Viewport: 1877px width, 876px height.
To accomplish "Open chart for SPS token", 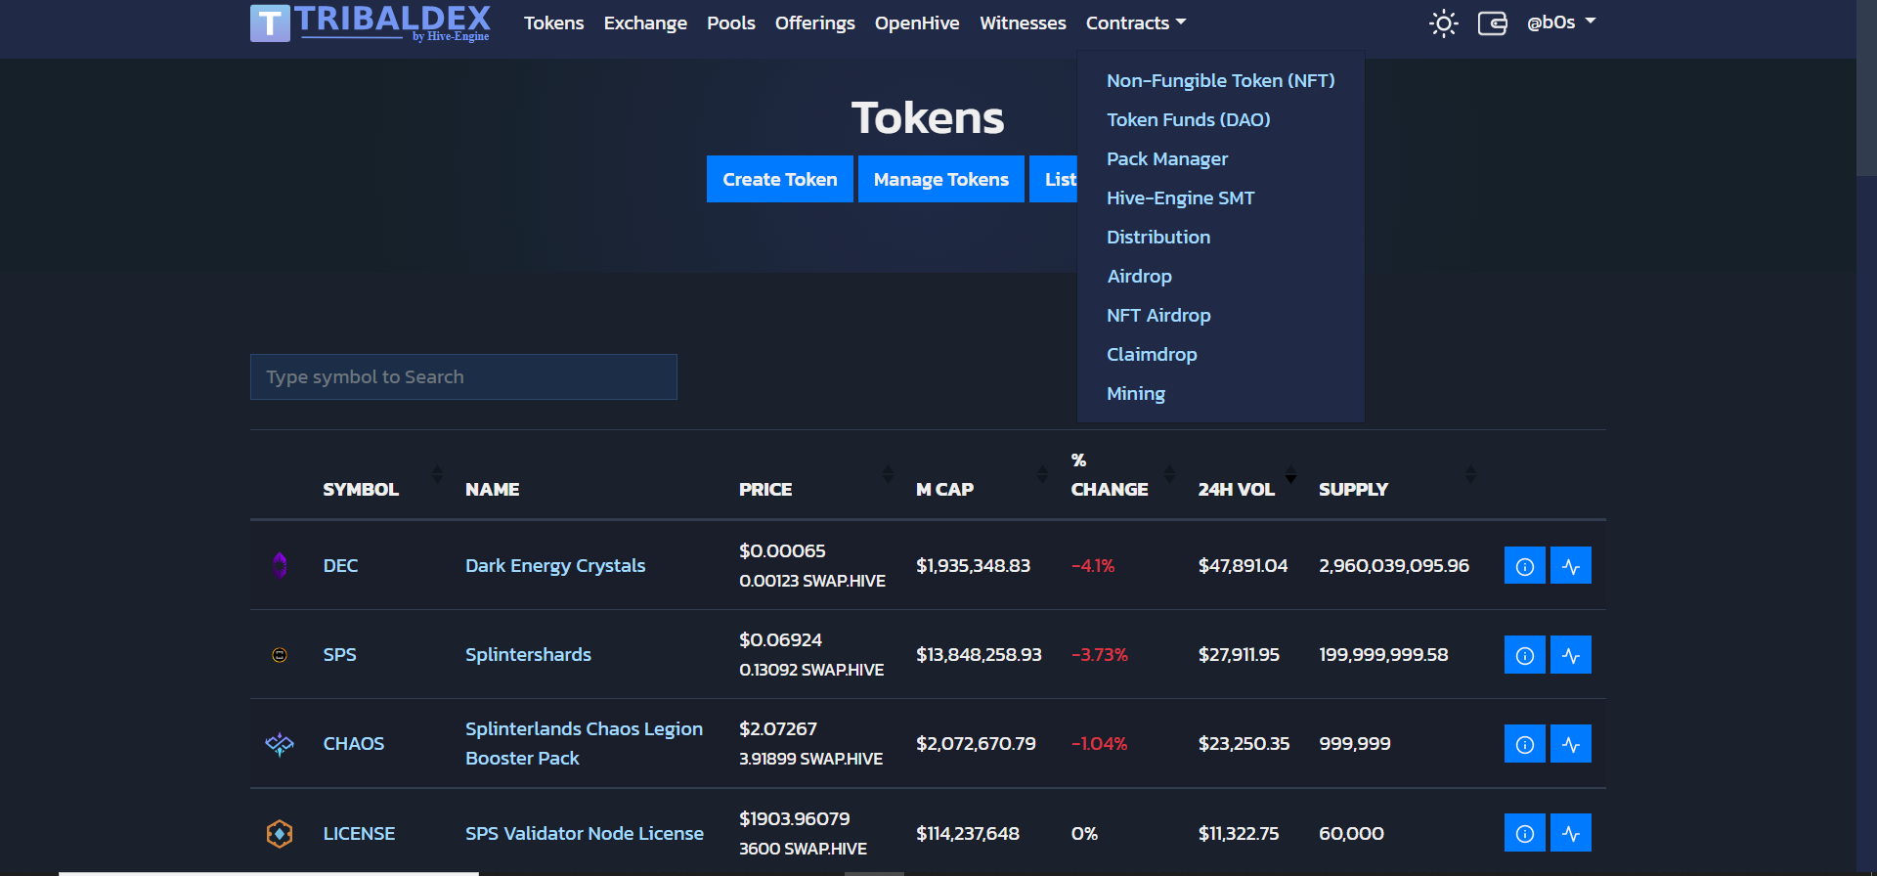I will coord(1571,654).
